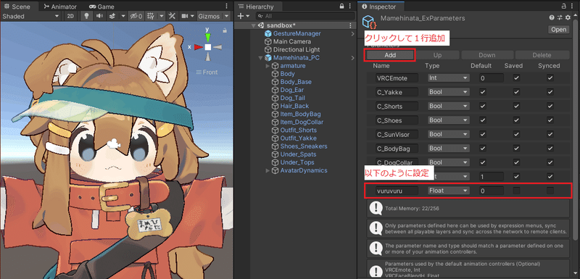This screenshot has height=279, width=580.
Task: Toggle C_Shoes Synced checkbox
Action: 550,120
